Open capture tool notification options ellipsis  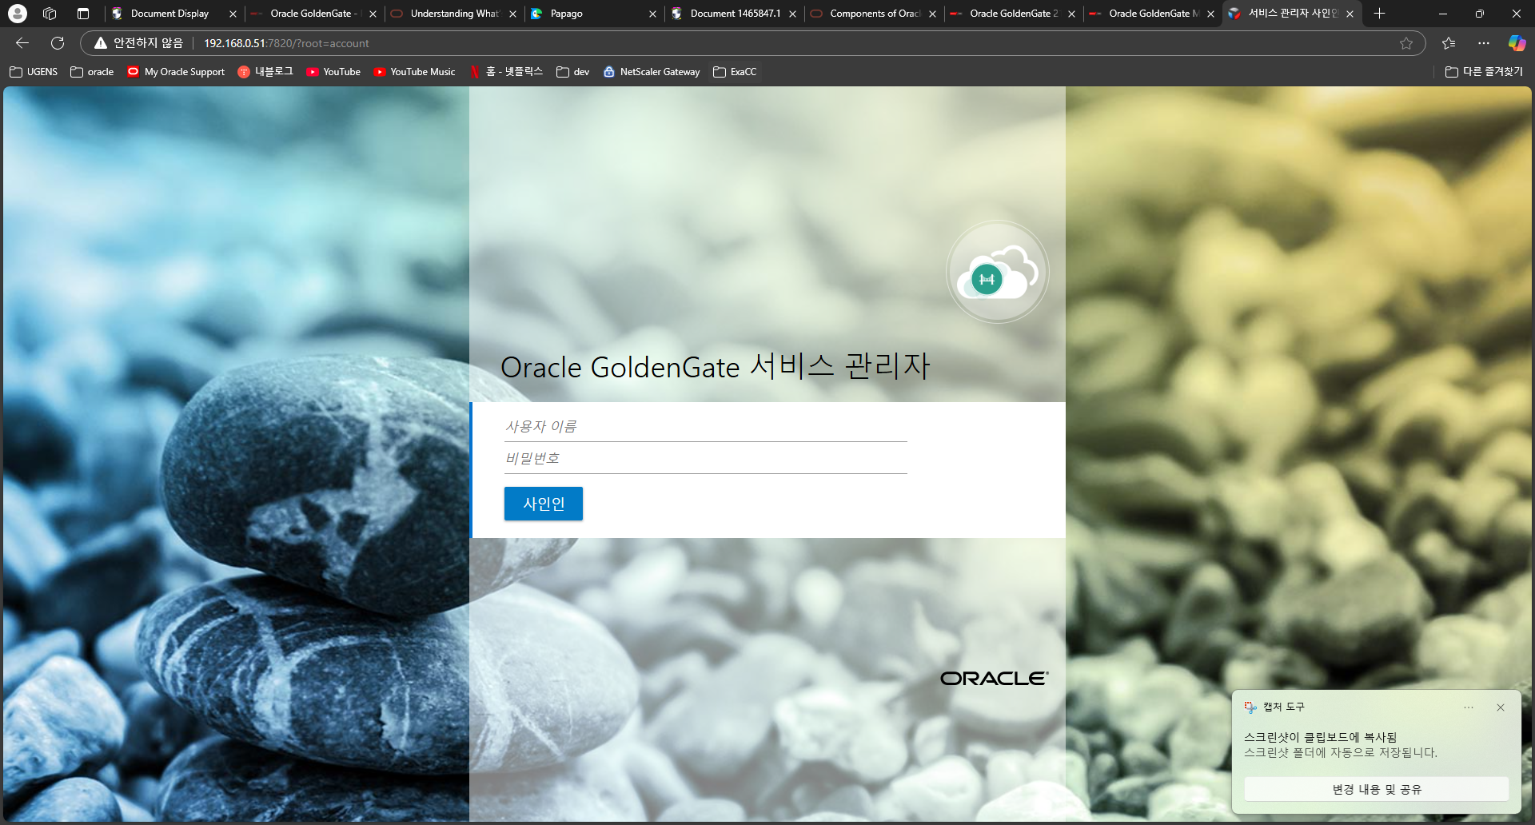click(1469, 707)
